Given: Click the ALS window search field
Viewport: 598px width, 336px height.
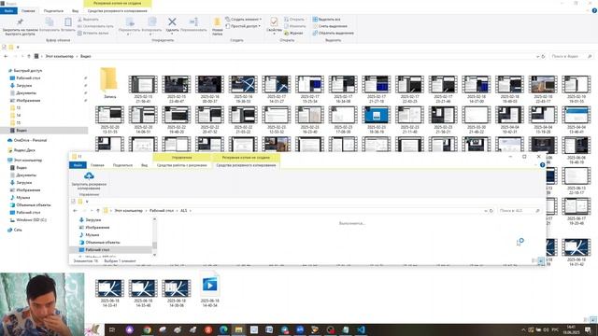Looking at the screenshot, I should pos(520,211).
